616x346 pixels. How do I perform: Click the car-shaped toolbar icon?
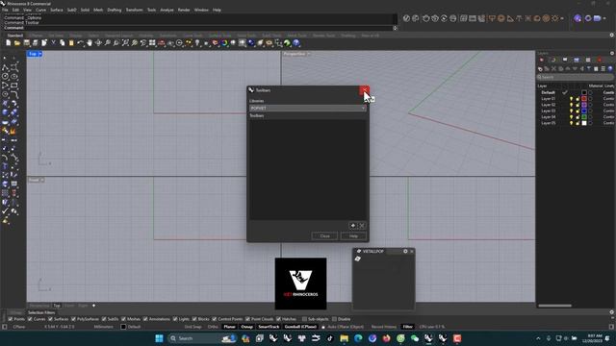[162, 43]
